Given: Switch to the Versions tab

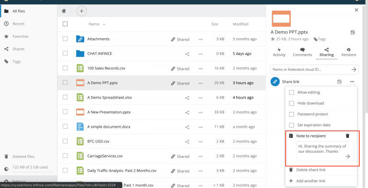Looking at the screenshot, I should pyautogui.click(x=348, y=52).
